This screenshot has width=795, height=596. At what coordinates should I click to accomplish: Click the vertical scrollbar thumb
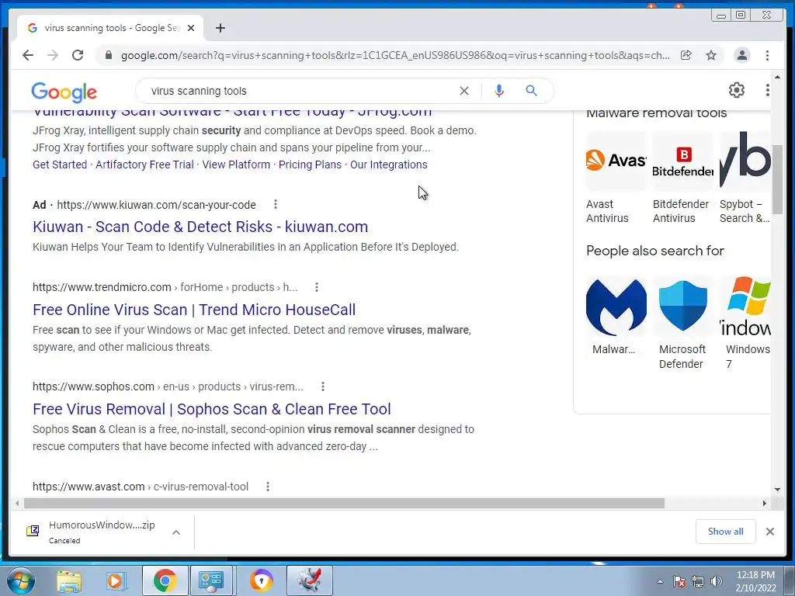point(777,179)
